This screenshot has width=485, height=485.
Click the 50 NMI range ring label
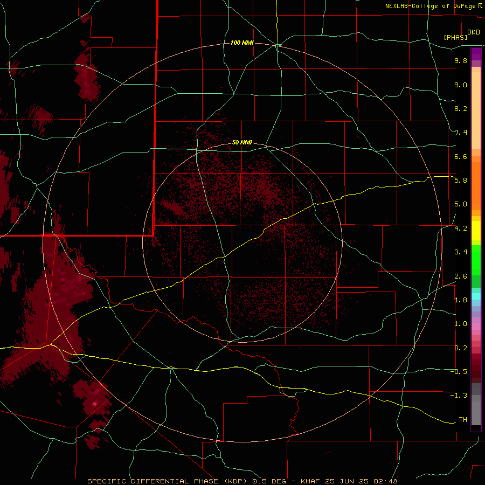click(242, 142)
